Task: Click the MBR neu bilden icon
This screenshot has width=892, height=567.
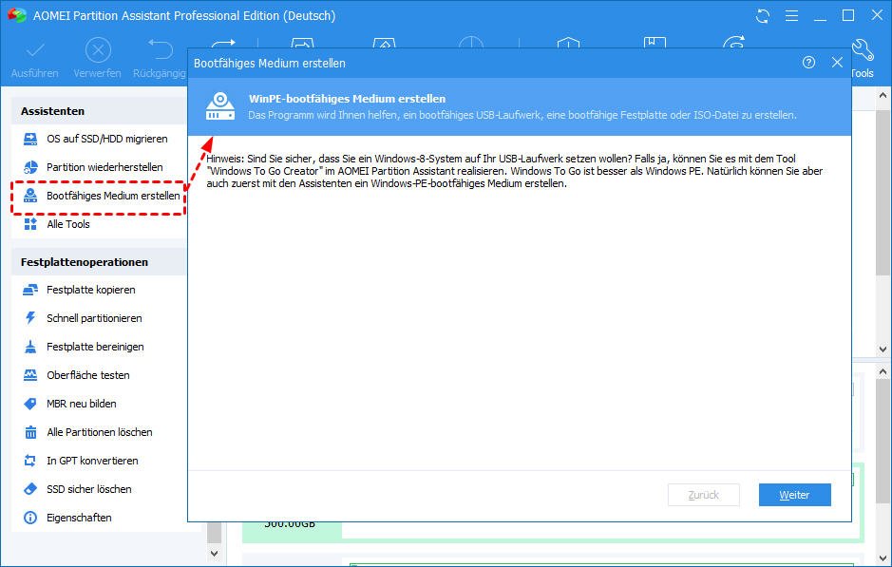Action: point(30,404)
